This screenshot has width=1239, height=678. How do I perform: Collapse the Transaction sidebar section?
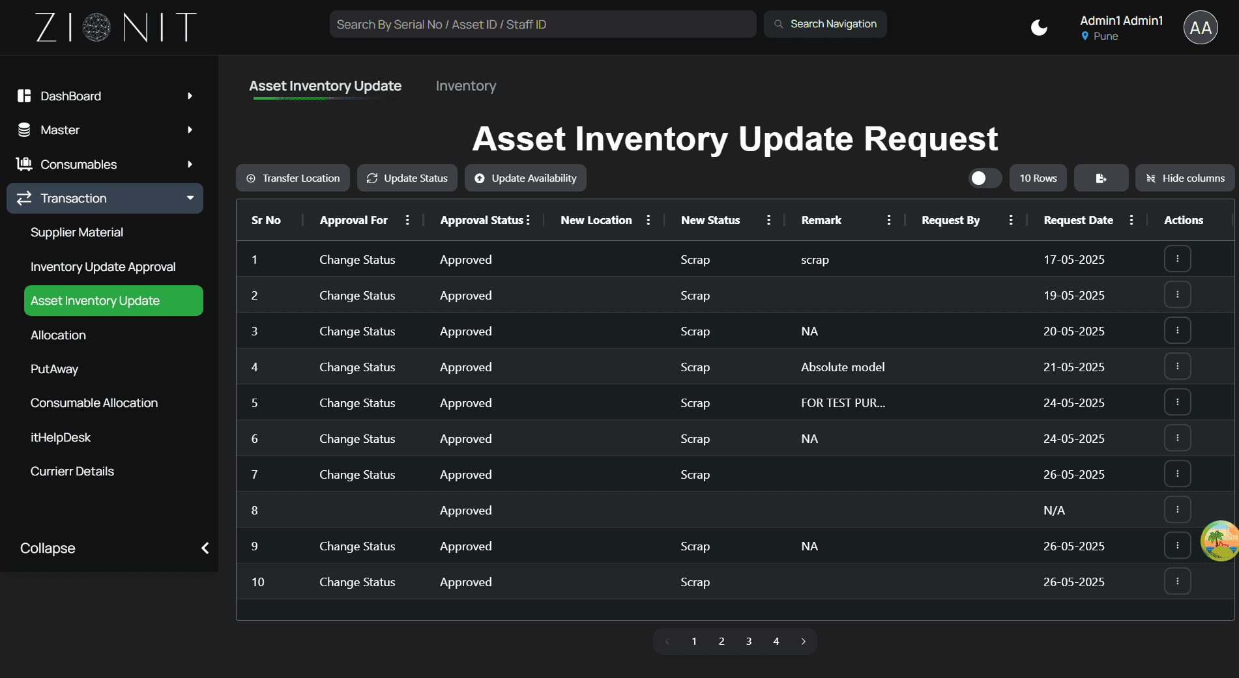(105, 198)
